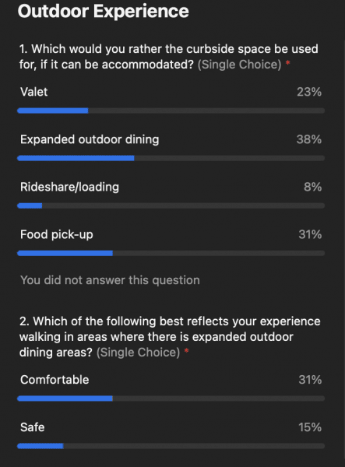Viewport: 345px width, 467px height.
Task: Click the Rideshare/loading option label
Action: (69, 187)
